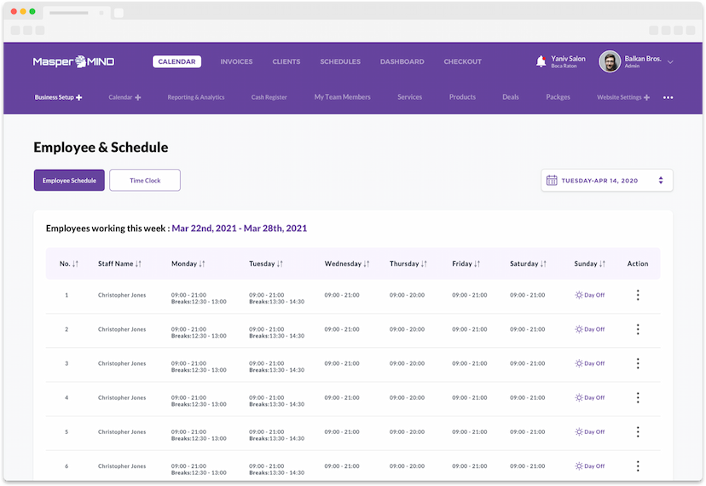Screen dimensions: 706x486
Task: Open three-dot action menu for row 1
Action: click(638, 295)
